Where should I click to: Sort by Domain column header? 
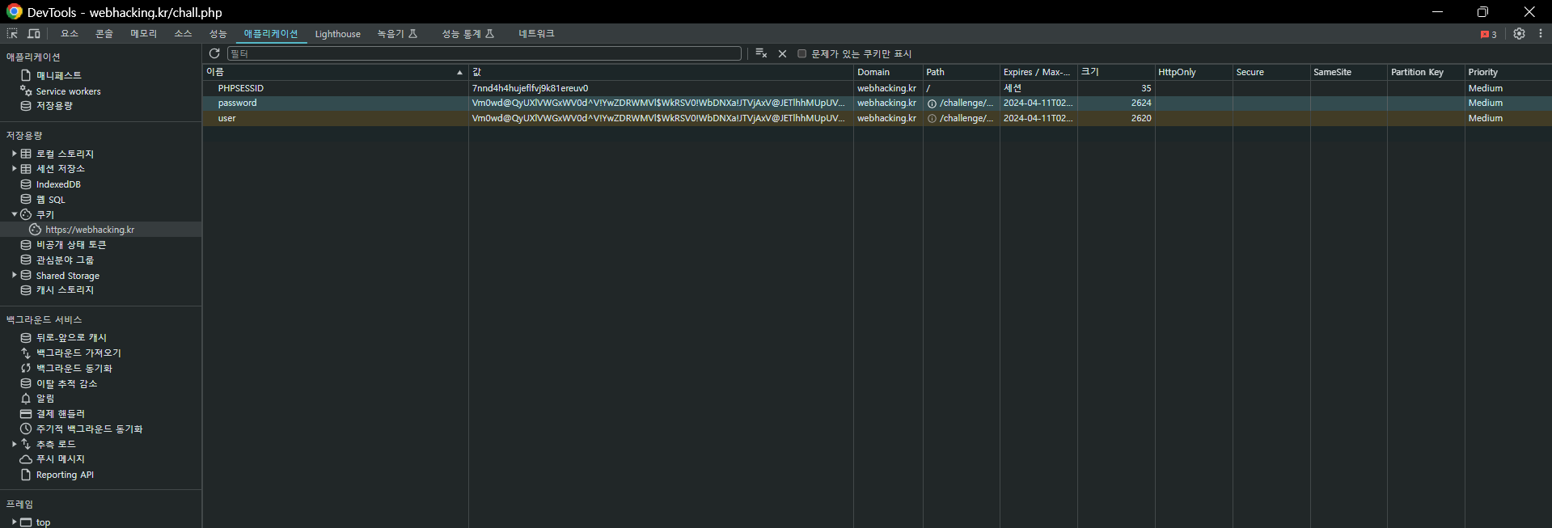[887, 72]
